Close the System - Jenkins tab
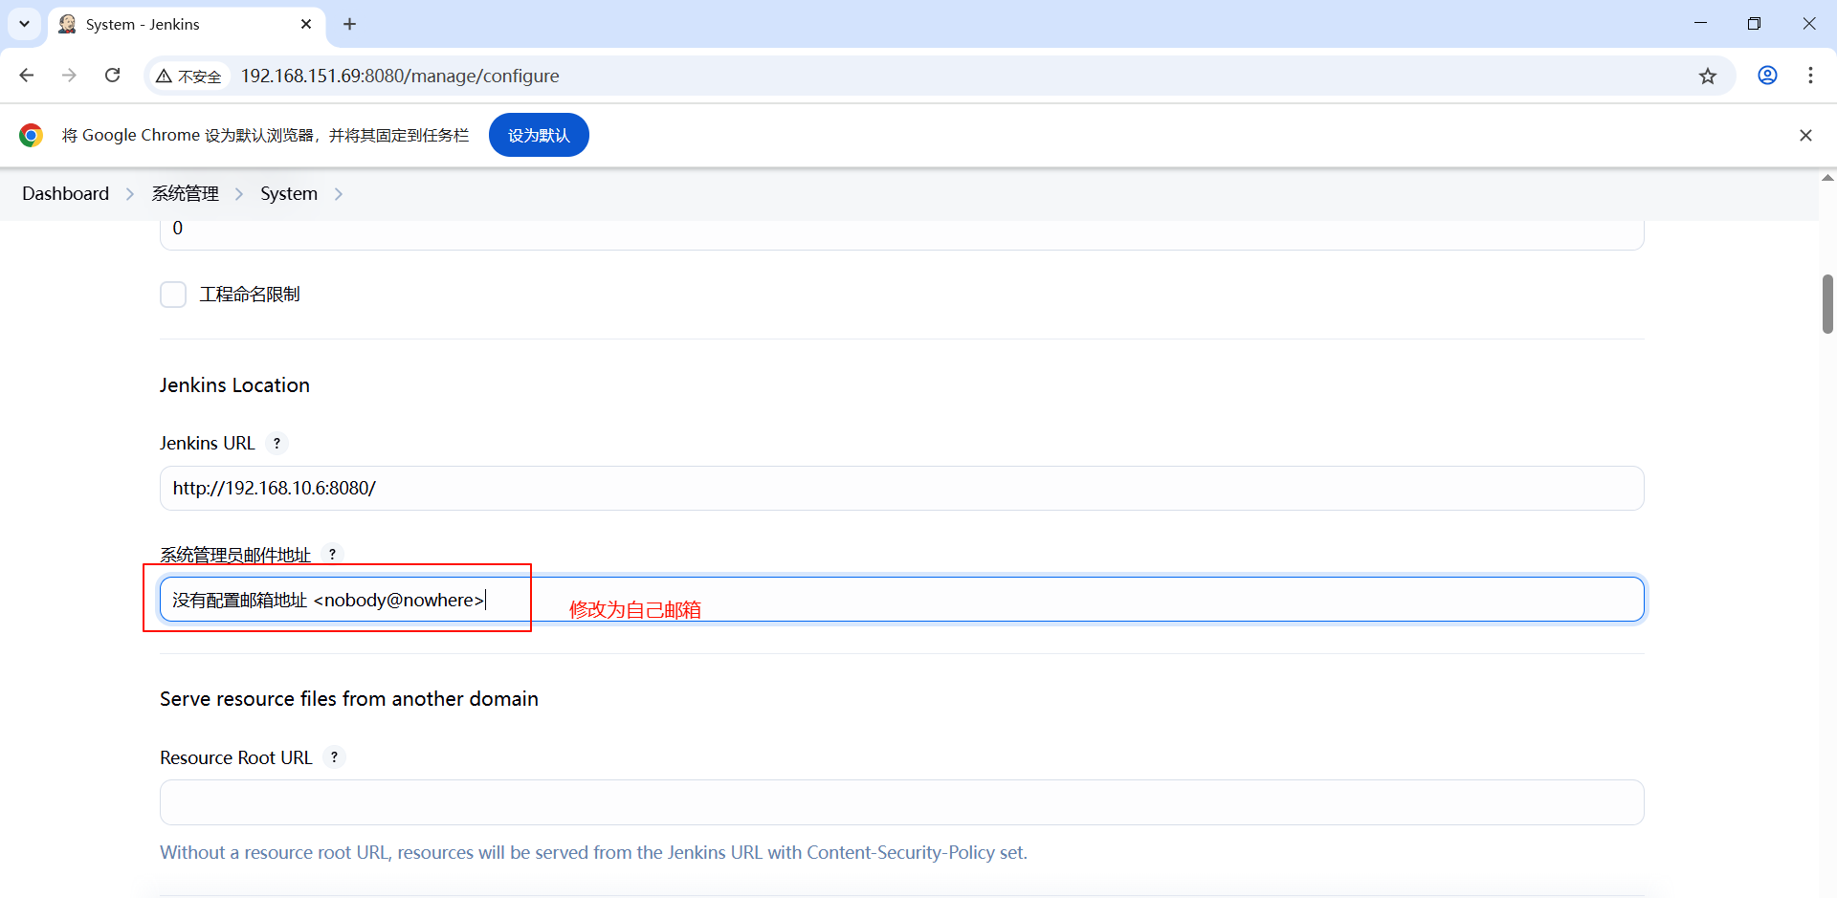Screen dimensions: 1837x898 pos(306,24)
